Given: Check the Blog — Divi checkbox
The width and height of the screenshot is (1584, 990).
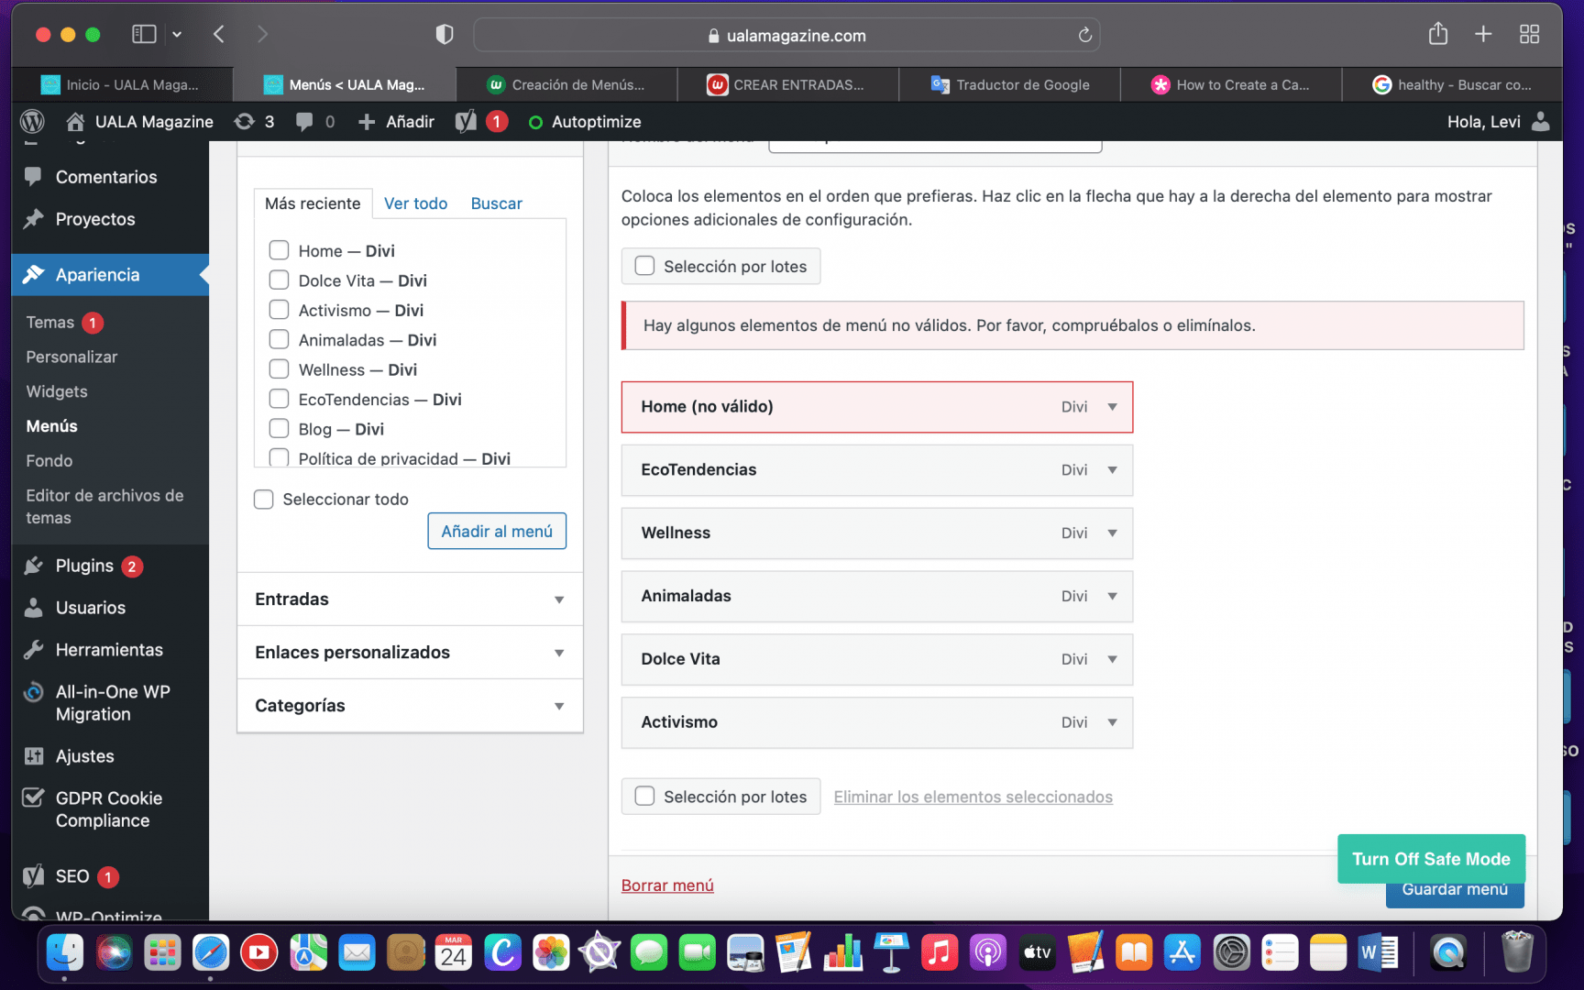Looking at the screenshot, I should pos(279,428).
